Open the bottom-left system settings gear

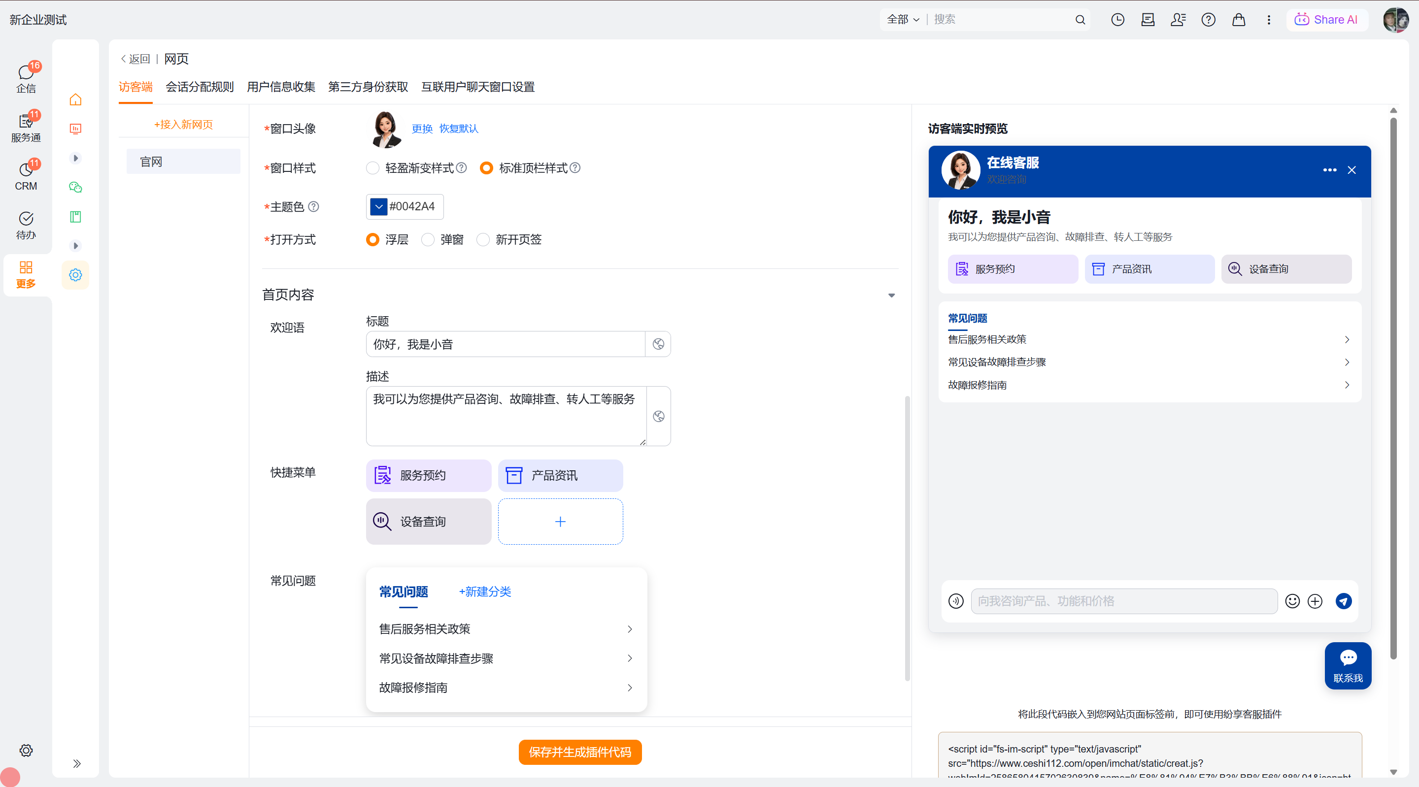pos(26,750)
